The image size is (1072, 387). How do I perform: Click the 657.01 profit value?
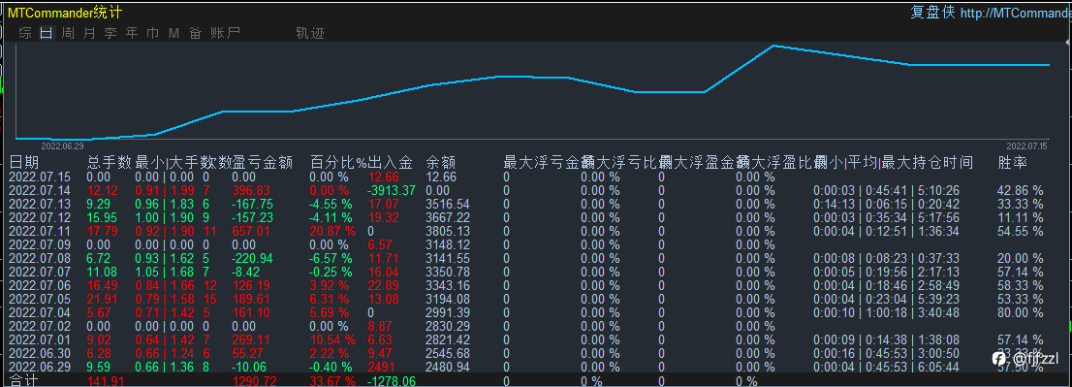tap(251, 231)
